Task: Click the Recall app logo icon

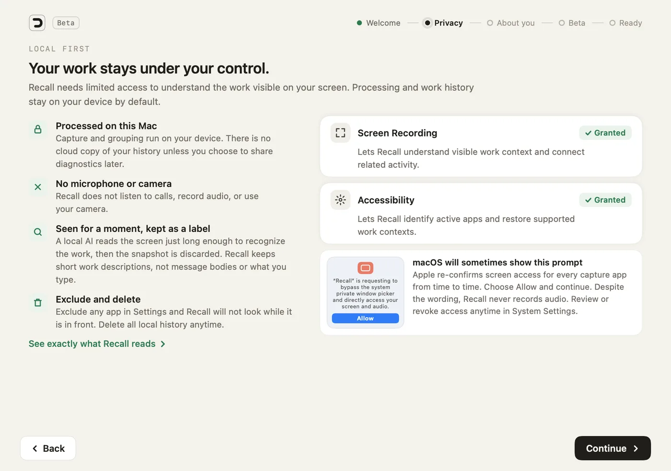Action: 37,23
